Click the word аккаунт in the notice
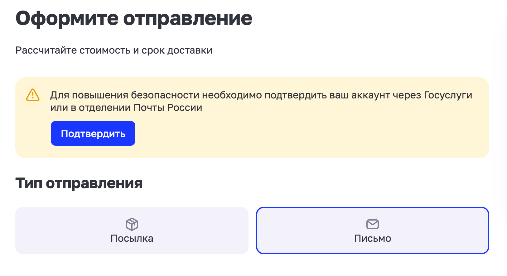Screen dimensions: 507x276 point(370,95)
